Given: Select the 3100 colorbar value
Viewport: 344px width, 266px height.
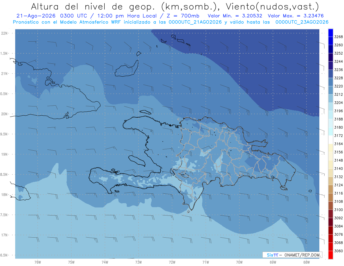Looking at the screenshot, I should coord(339,209).
